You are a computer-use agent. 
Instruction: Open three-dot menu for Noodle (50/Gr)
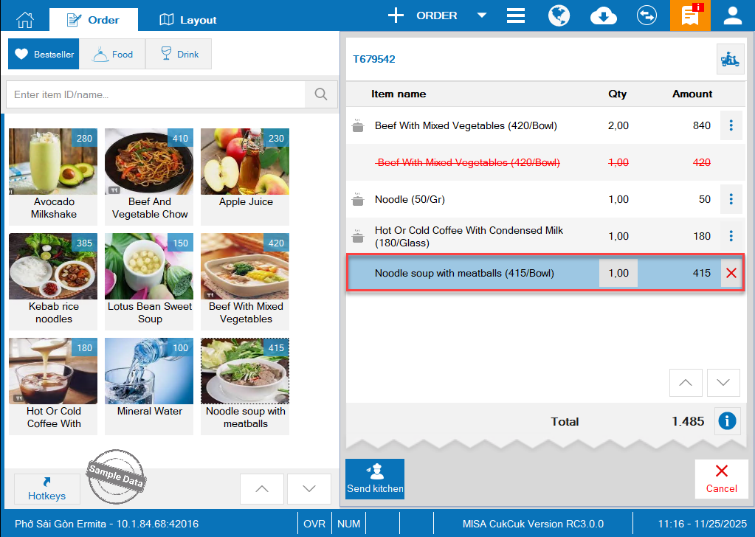click(x=731, y=199)
